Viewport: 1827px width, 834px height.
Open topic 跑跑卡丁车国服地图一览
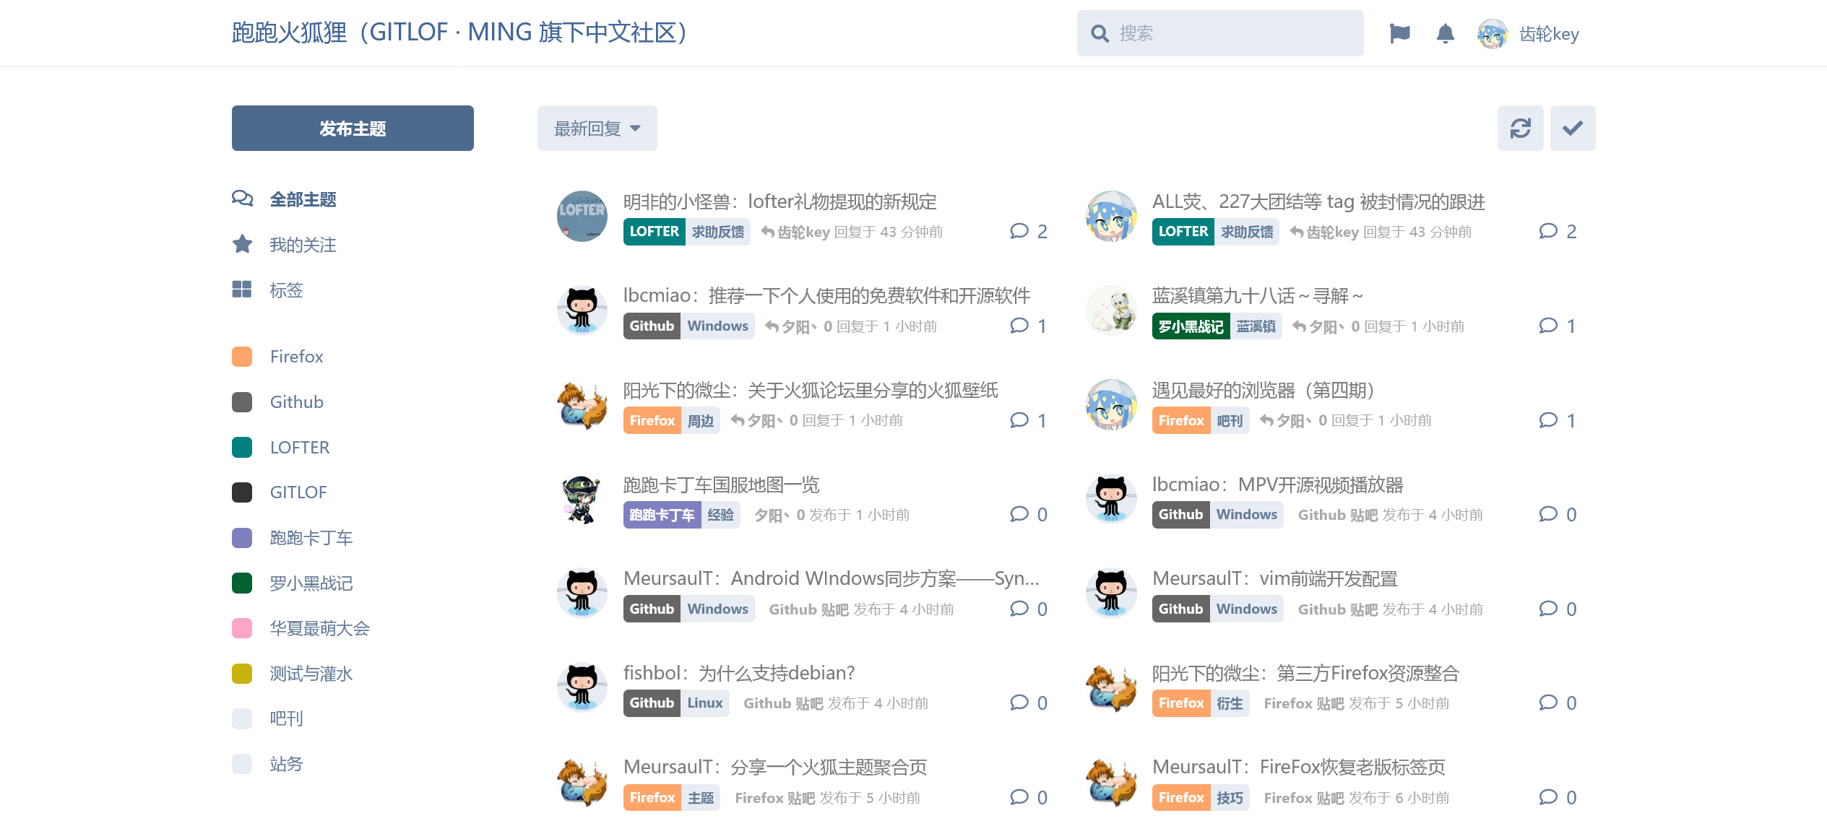point(721,484)
